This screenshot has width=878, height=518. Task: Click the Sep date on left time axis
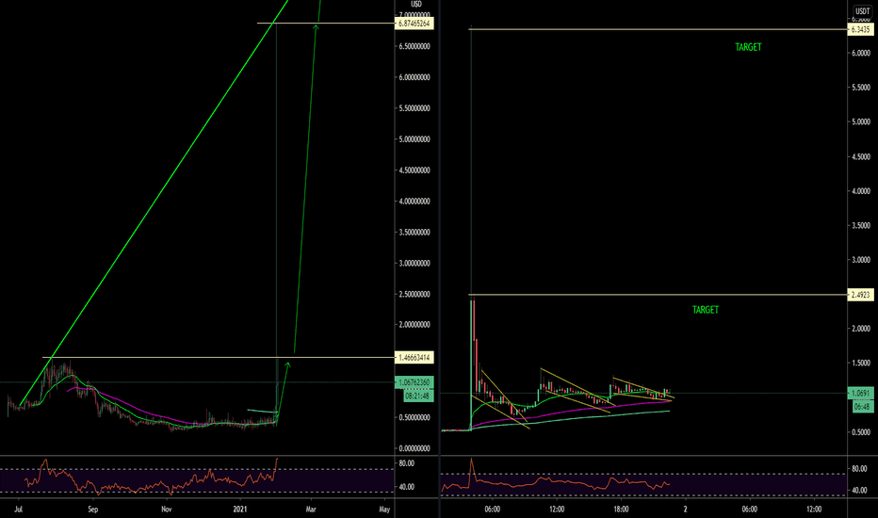[93, 509]
